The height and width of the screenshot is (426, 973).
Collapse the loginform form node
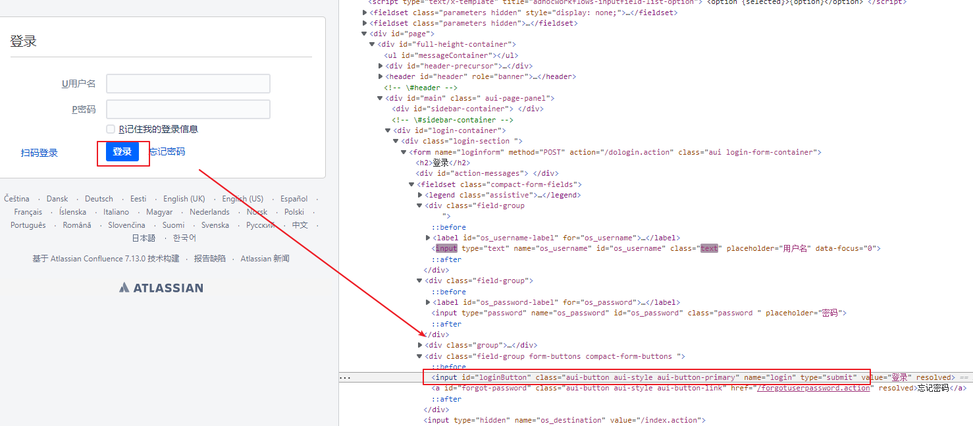(404, 152)
